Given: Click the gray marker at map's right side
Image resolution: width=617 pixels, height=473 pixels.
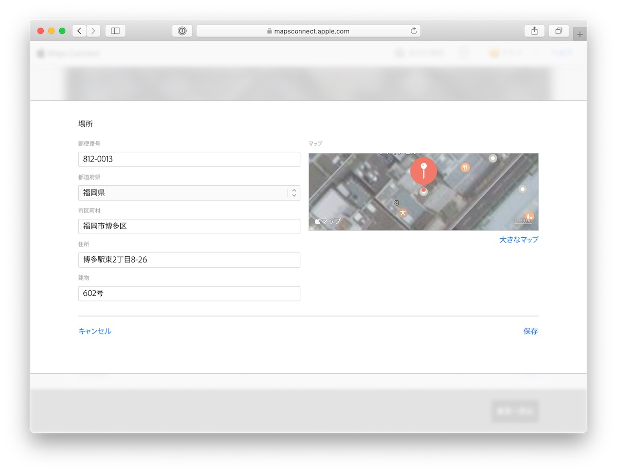Looking at the screenshot, I should pyautogui.click(x=523, y=189).
